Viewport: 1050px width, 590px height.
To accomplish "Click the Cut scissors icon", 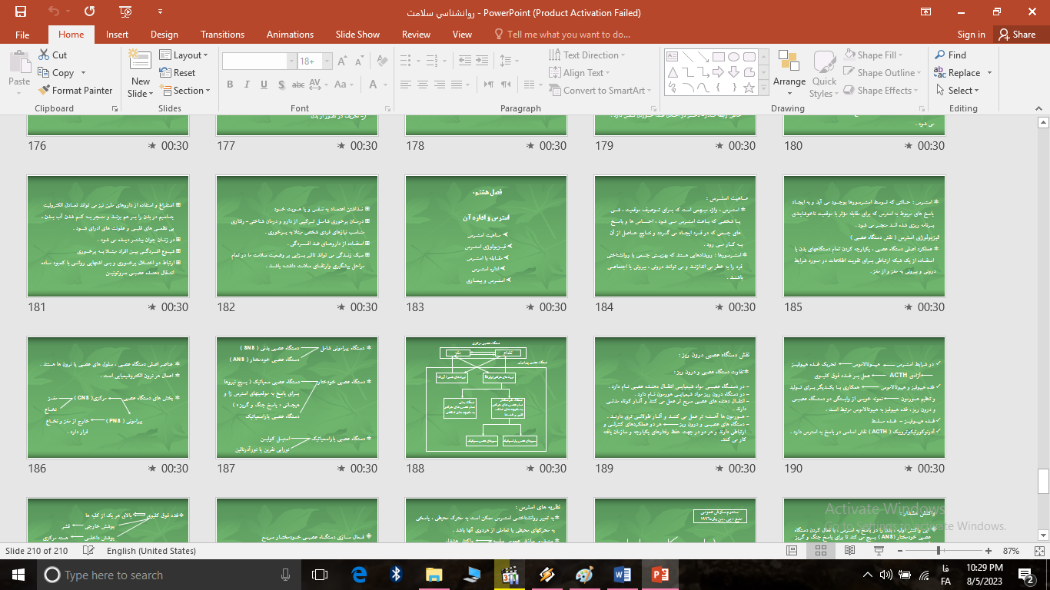I will 45,55.
